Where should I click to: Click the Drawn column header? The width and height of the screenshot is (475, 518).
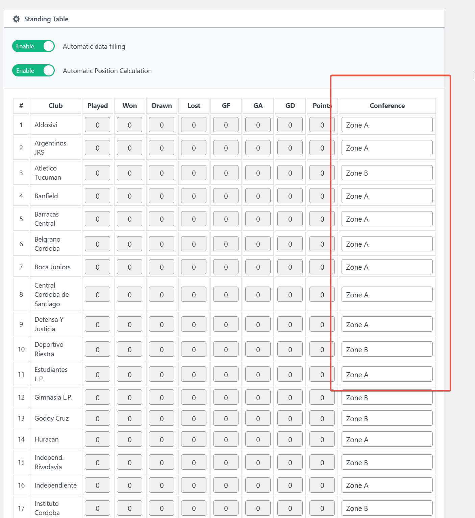pos(162,106)
